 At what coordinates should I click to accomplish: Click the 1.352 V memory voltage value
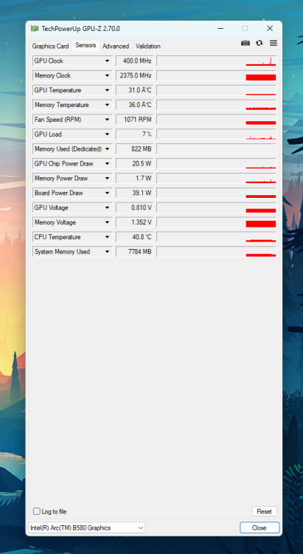click(x=135, y=222)
